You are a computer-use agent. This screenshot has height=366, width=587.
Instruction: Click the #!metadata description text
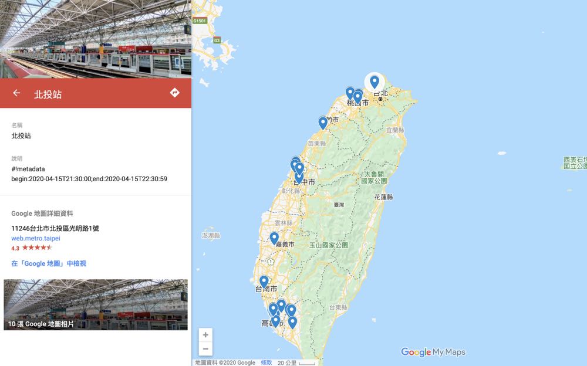point(28,169)
